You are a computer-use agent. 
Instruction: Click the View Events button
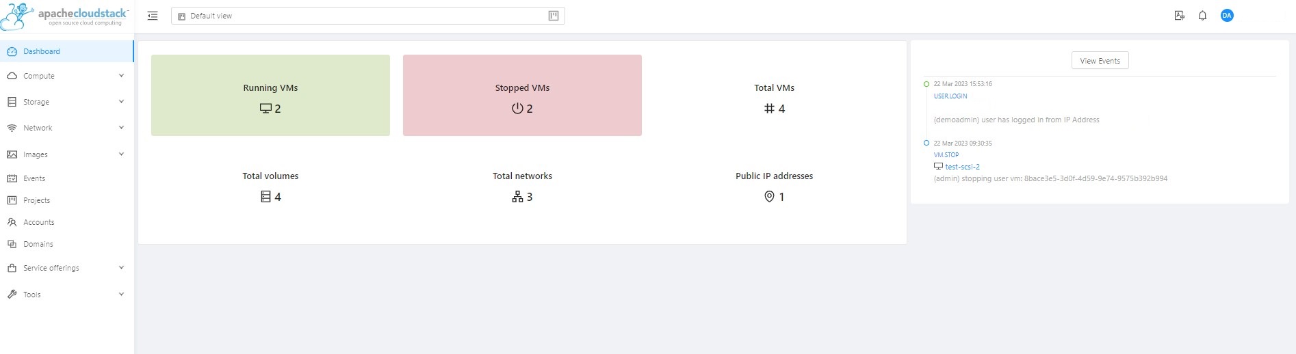1100,61
